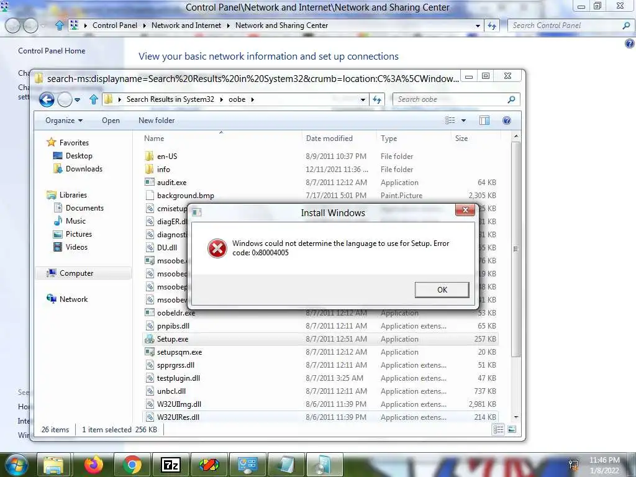Expand the view options dropdown arrow

tap(463, 120)
